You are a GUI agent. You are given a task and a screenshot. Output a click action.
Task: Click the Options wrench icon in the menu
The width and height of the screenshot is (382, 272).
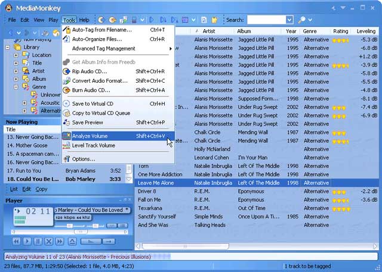coord(67,159)
